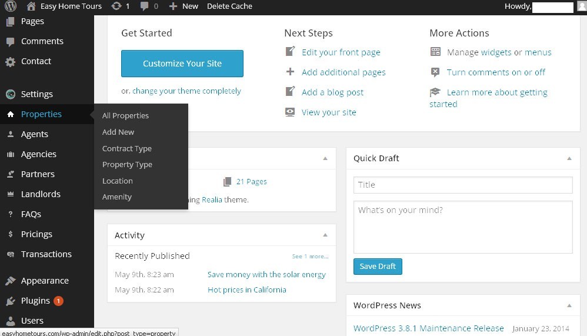Click the Contact gear icon in sidebar
Screen dimensions: 587x336
coord(11,62)
